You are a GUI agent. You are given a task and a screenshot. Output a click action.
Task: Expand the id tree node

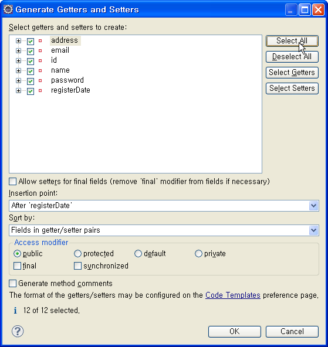[18, 60]
